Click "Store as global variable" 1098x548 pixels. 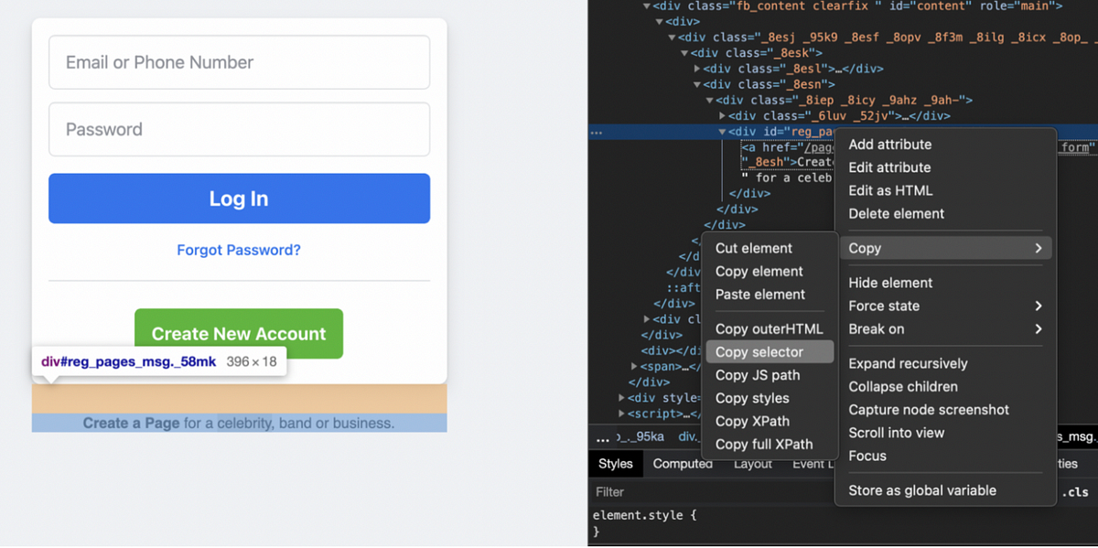point(921,489)
